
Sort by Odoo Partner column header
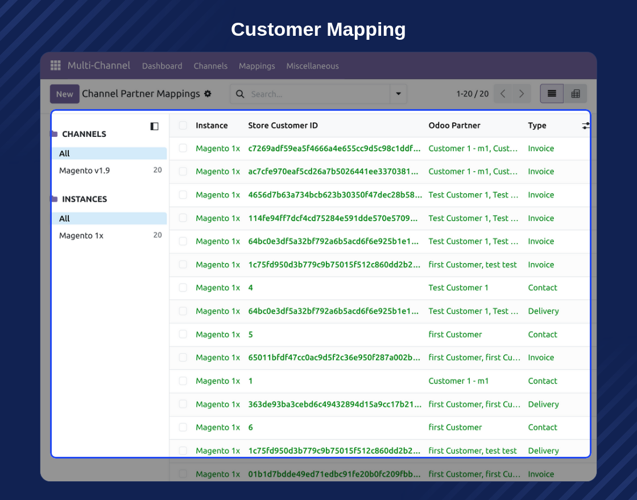(454, 126)
